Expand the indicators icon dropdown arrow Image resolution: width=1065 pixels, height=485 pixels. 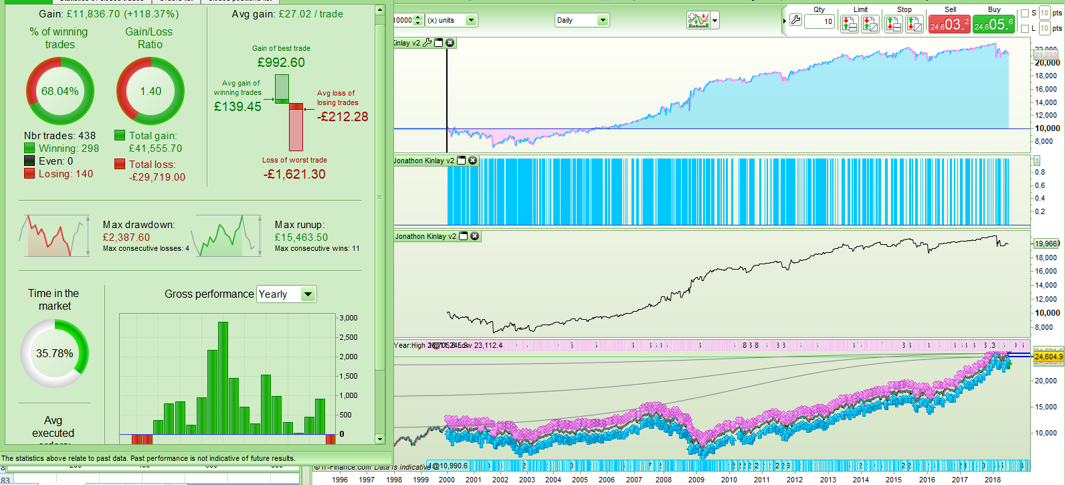715,21
